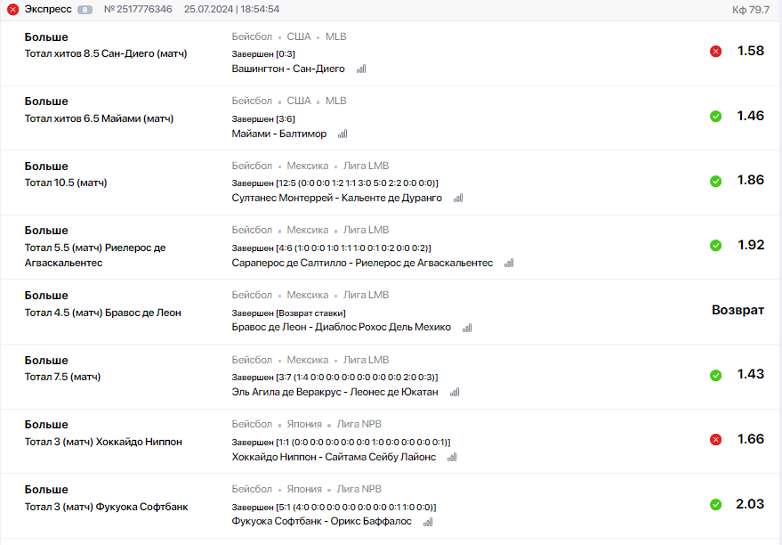Click green won status icon near odds 2.03
Viewport: 782px width, 545px height.
715,505
